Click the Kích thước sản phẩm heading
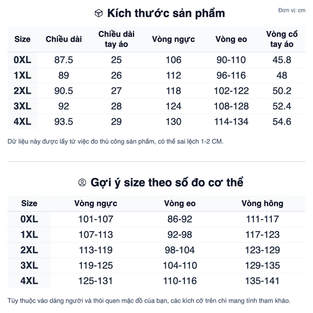The image size is (313, 313). (x=165, y=14)
